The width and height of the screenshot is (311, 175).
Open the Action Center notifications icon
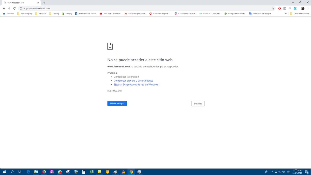tap(307, 172)
